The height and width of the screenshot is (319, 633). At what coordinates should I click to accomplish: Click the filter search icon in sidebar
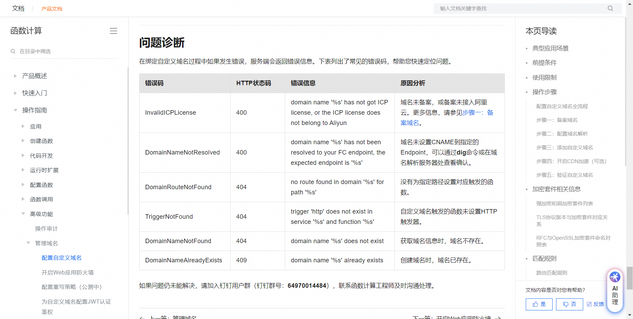13,51
